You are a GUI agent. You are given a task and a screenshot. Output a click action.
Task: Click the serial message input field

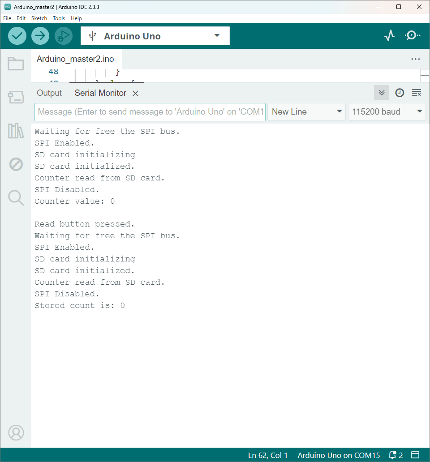click(150, 111)
